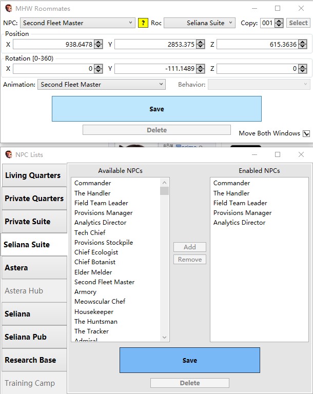Click the Available NPCs scrollbar up arrow

[x=164, y=183]
